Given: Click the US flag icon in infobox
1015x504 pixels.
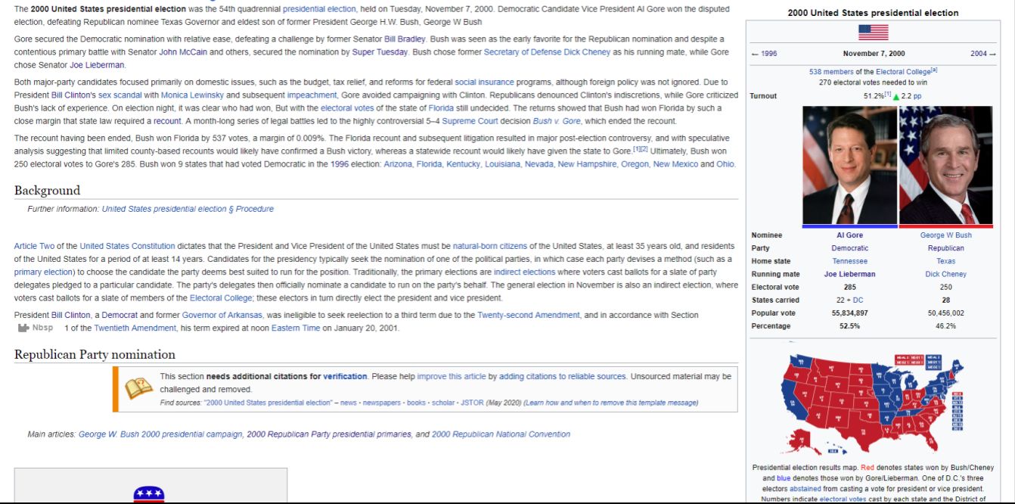Looking at the screenshot, I should 873,33.
